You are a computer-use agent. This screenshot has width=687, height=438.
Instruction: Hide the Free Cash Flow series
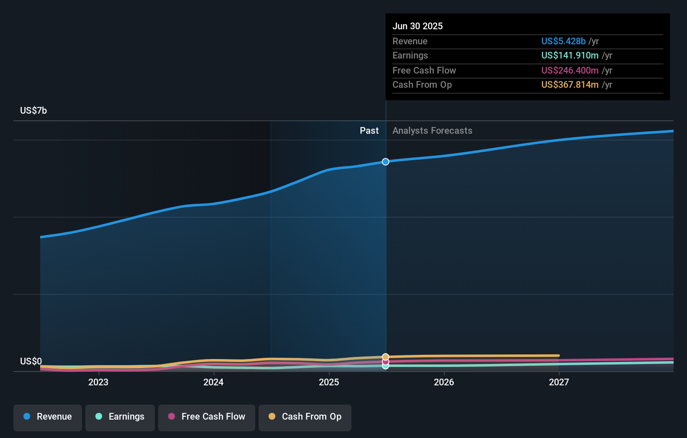click(x=206, y=417)
